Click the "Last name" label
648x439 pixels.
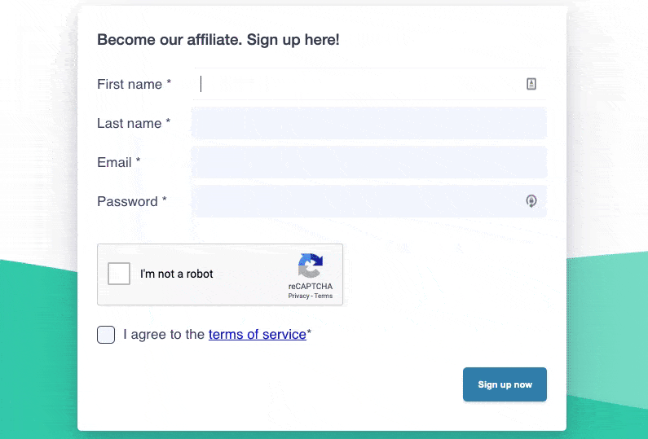pos(130,123)
